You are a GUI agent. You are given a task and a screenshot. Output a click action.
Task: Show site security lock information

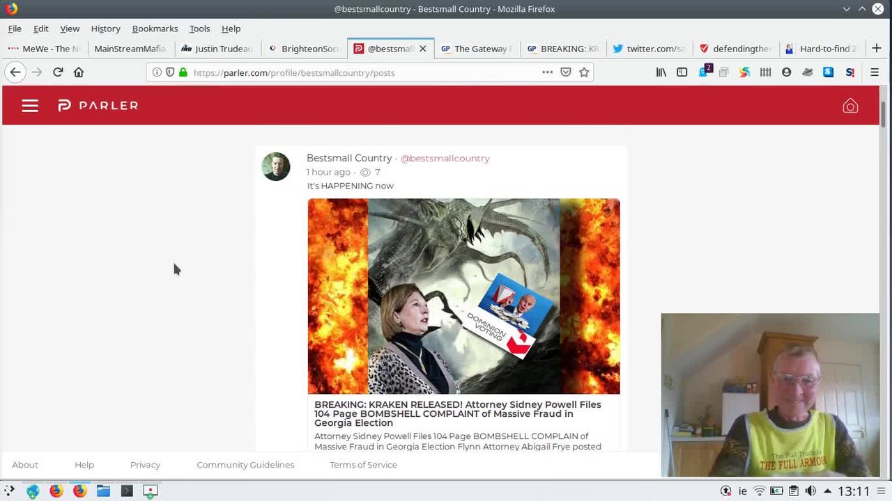pos(183,72)
